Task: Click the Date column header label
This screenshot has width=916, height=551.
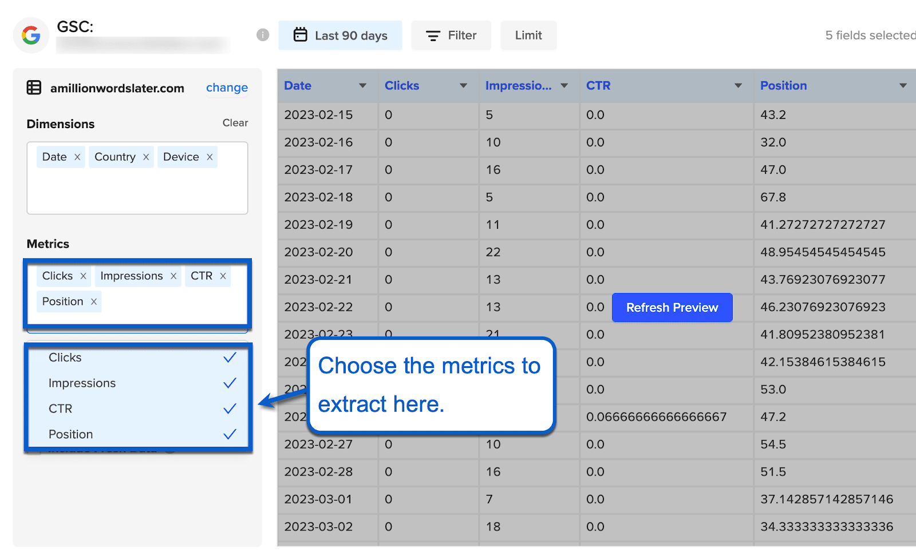Action: tap(298, 86)
